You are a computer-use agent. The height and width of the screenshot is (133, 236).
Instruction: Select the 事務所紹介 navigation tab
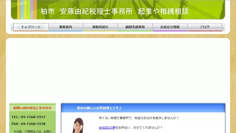tap(100, 27)
